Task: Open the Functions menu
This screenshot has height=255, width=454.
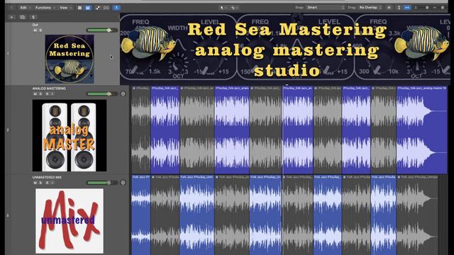Action: pyautogui.click(x=45, y=8)
